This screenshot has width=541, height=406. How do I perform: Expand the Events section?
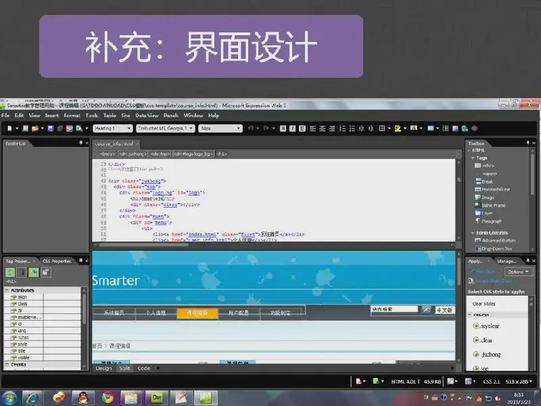coord(7,364)
